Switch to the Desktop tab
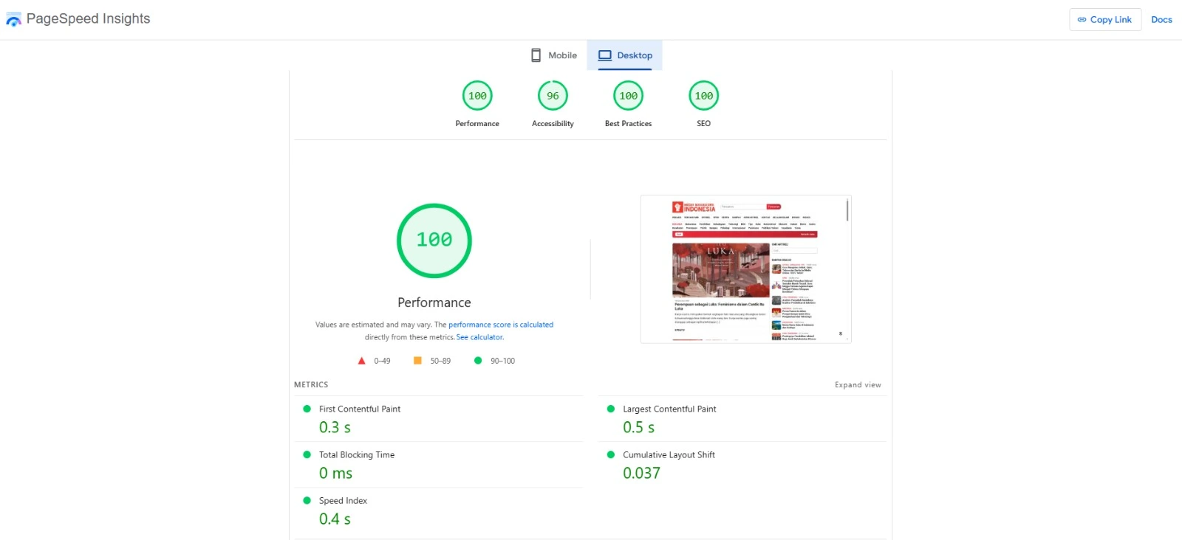This screenshot has width=1182, height=540. tap(625, 55)
